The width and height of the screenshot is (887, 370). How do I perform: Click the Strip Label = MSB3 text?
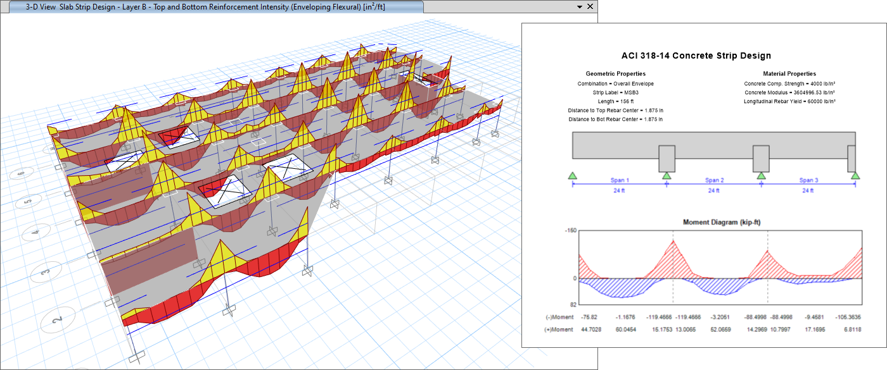pos(615,92)
